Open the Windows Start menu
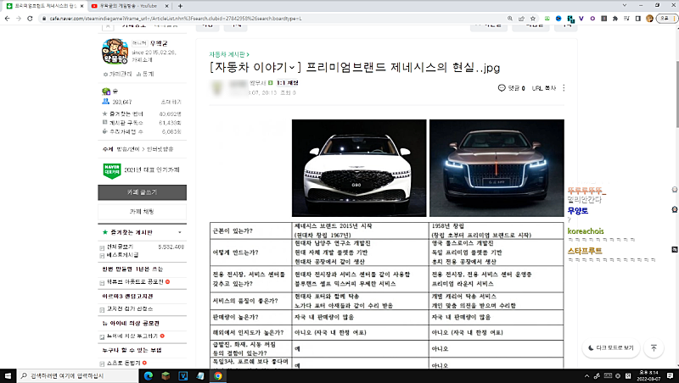The width and height of the screenshot is (679, 383). click(x=9, y=375)
